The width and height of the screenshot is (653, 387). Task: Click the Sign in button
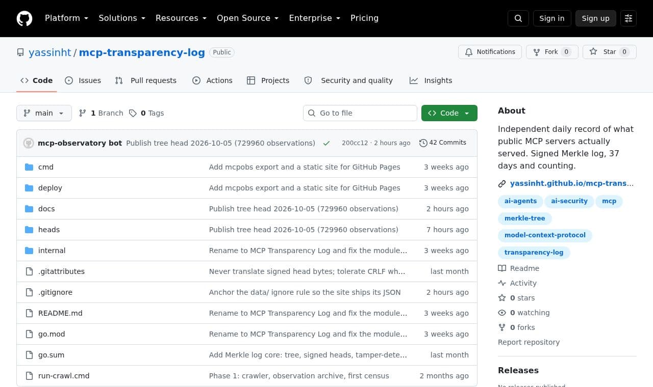(552, 18)
